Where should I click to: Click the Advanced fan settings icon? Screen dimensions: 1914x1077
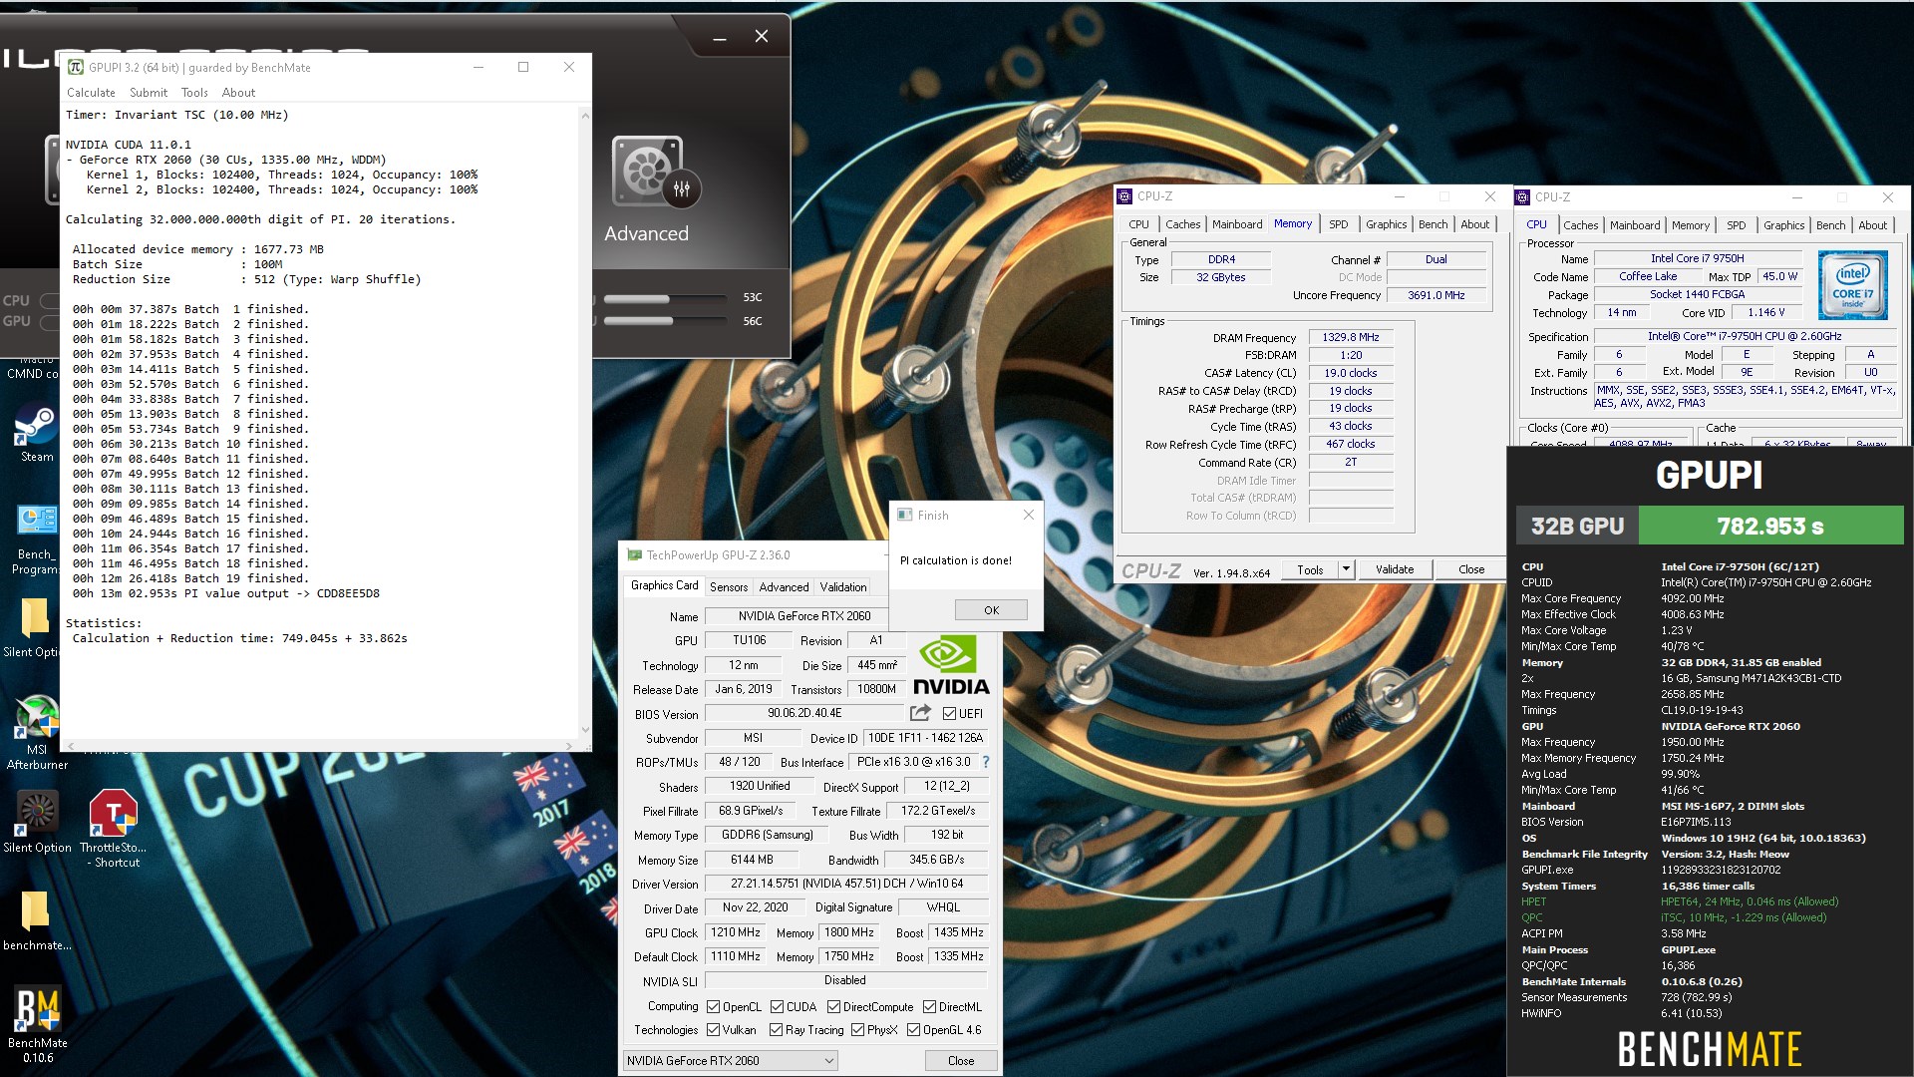(654, 172)
